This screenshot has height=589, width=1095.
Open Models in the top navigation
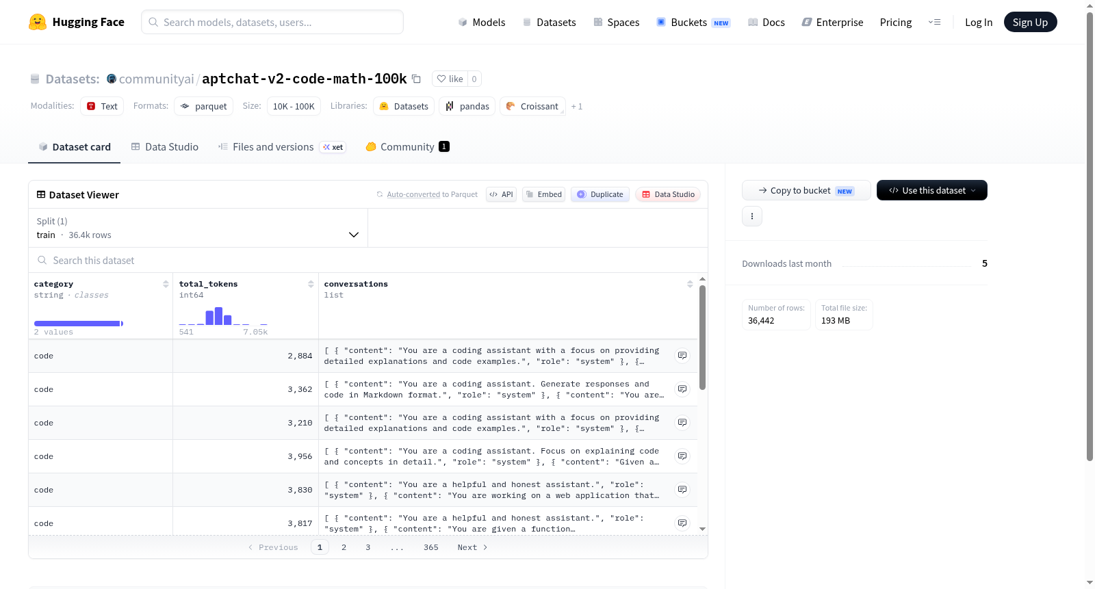pyautogui.click(x=482, y=22)
